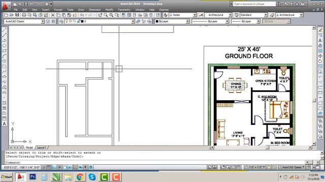Viewport: 325px width, 182px height.
Task: Open Photoshop from the taskbar
Action: pyautogui.click(x=32, y=177)
